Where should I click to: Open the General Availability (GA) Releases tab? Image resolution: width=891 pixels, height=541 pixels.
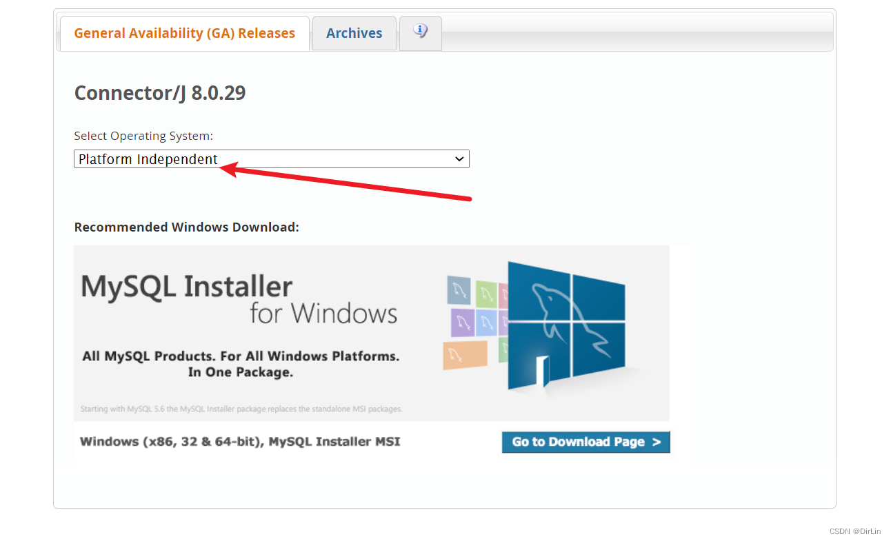tap(184, 33)
